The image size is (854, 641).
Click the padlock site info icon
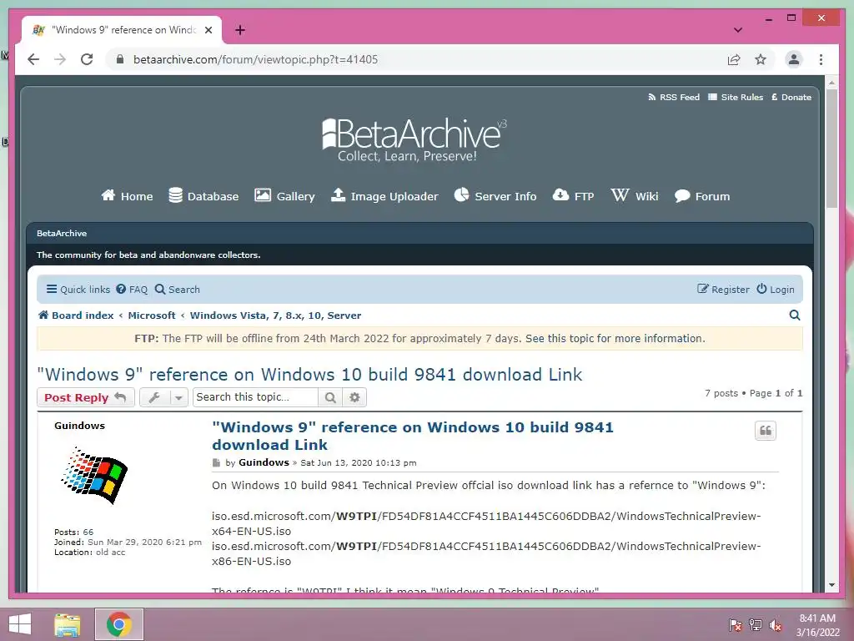[x=120, y=59]
